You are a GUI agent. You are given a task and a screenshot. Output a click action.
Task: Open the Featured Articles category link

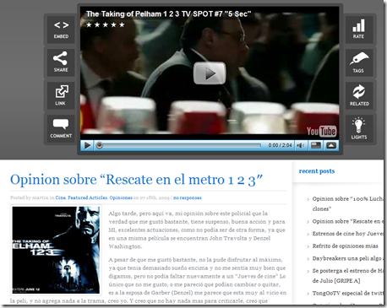88,197
